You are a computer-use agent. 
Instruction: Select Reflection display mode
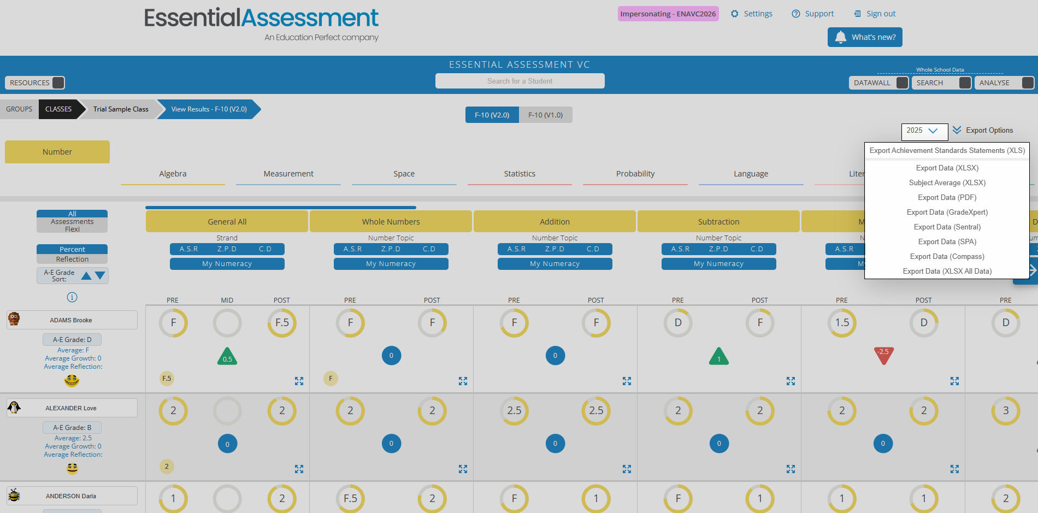pyautogui.click(x=72, y=259)
